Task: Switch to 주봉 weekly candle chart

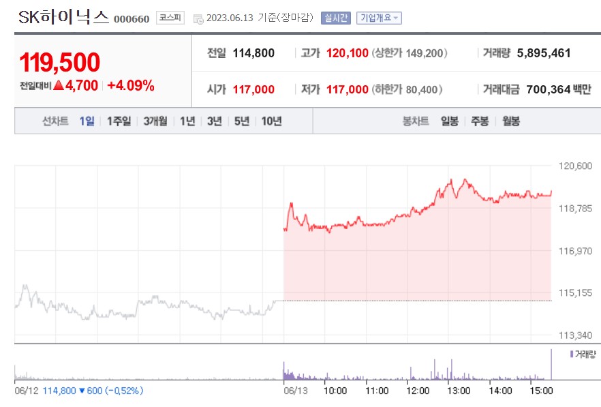Action: pos(480,121)
